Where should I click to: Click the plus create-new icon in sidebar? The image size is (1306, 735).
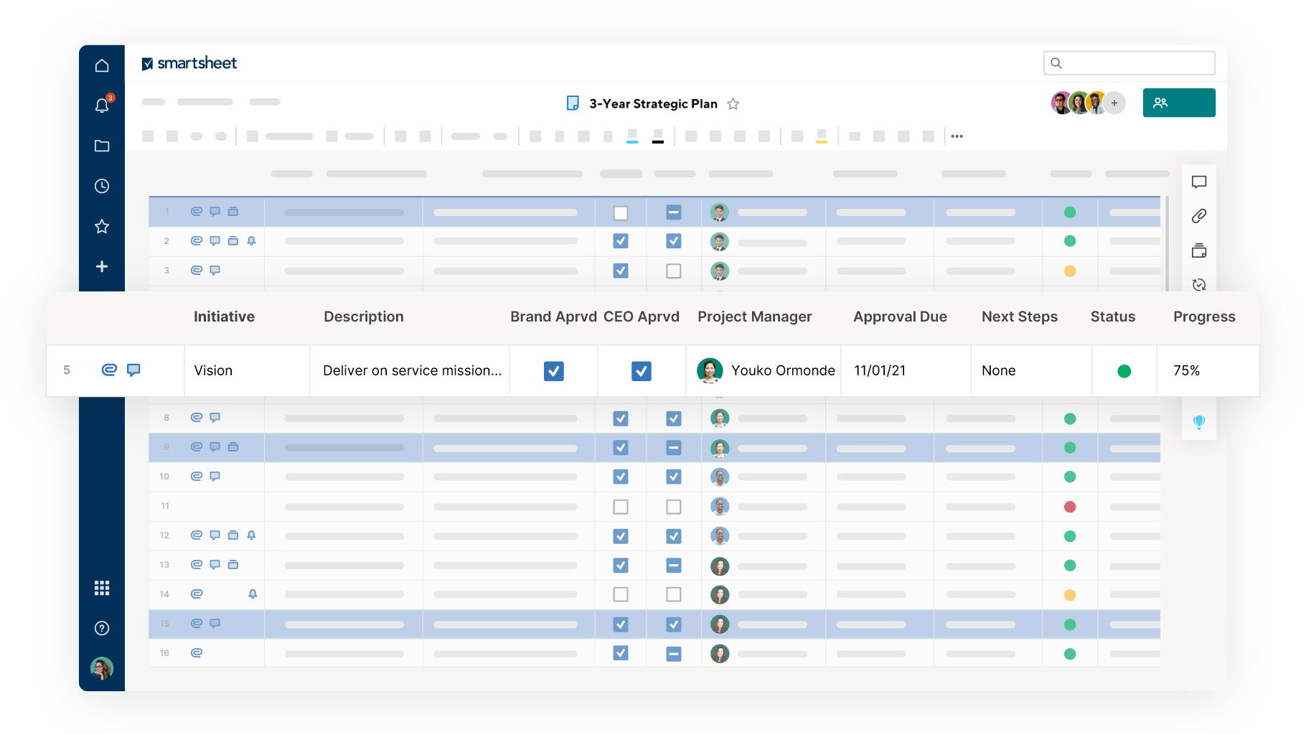coord(102,266)
